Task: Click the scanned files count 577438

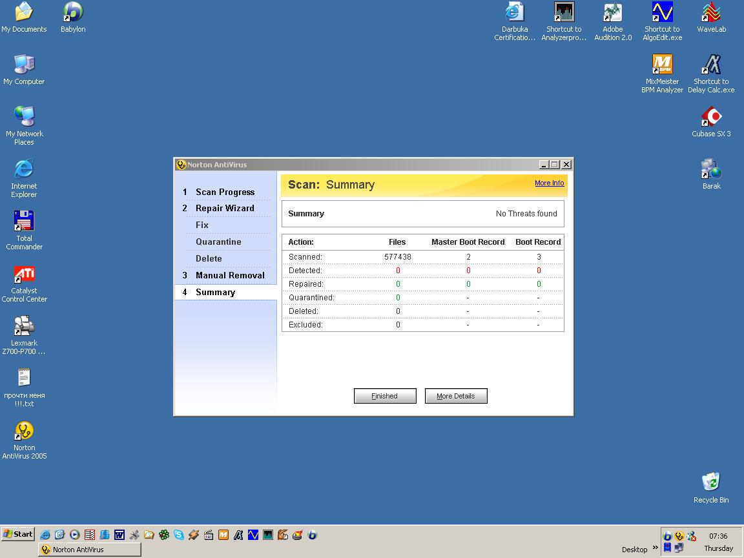Action: click(x=398, y=256)
